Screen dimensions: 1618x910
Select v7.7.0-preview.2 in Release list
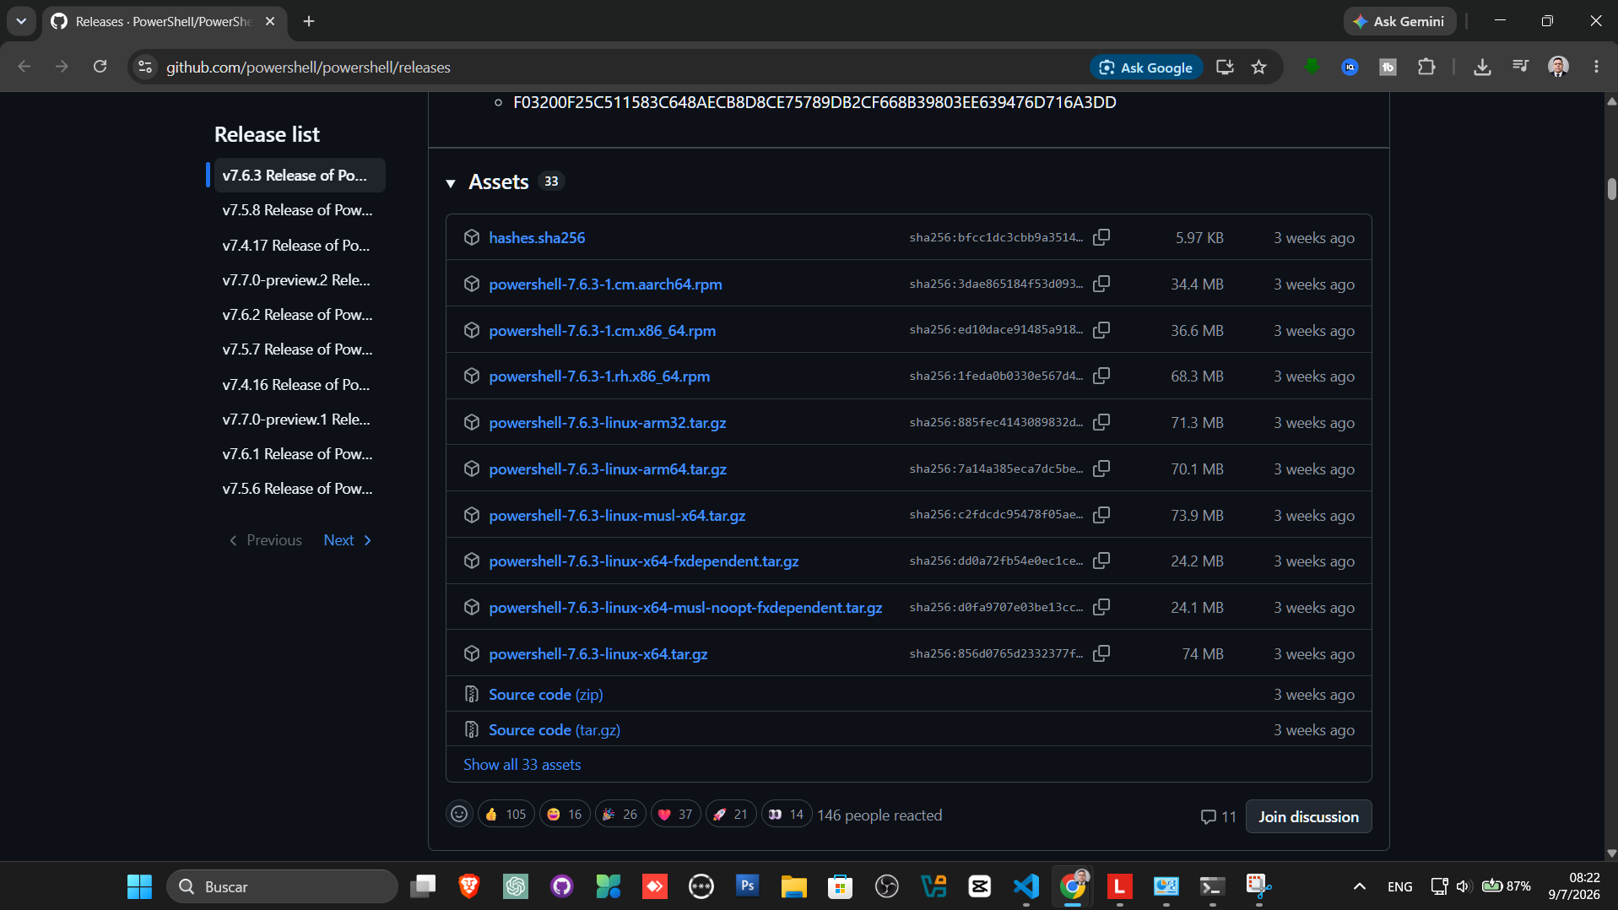pyautogui.click(x=298, y=279)
